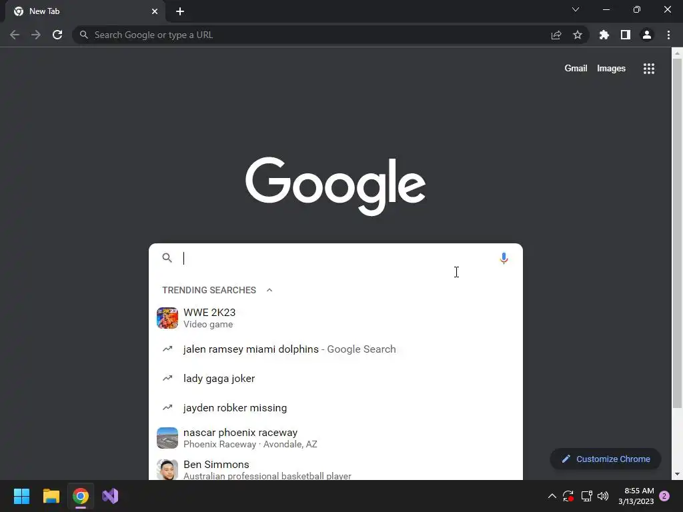The width and height of the screenshot is (683, 512).
Task: Select the New Tab tab
Action: (85, 11)
